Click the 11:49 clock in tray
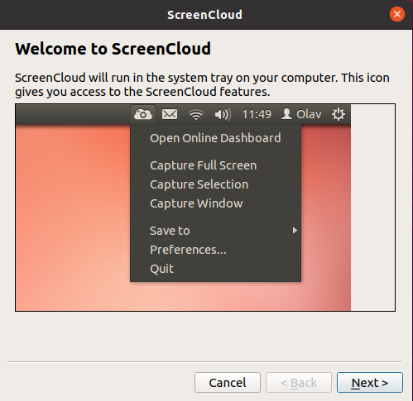Viewport: 413px width, 401px height. point(257,114)
